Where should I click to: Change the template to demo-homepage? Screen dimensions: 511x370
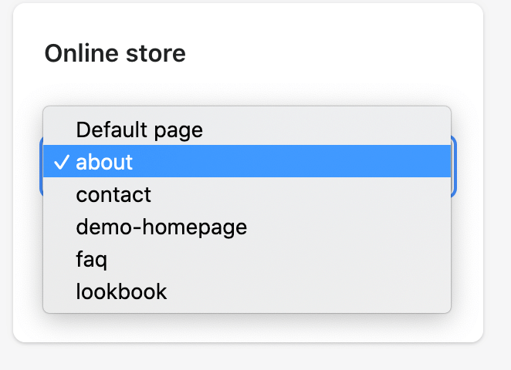pyautogui.click(x=161, y=227)
